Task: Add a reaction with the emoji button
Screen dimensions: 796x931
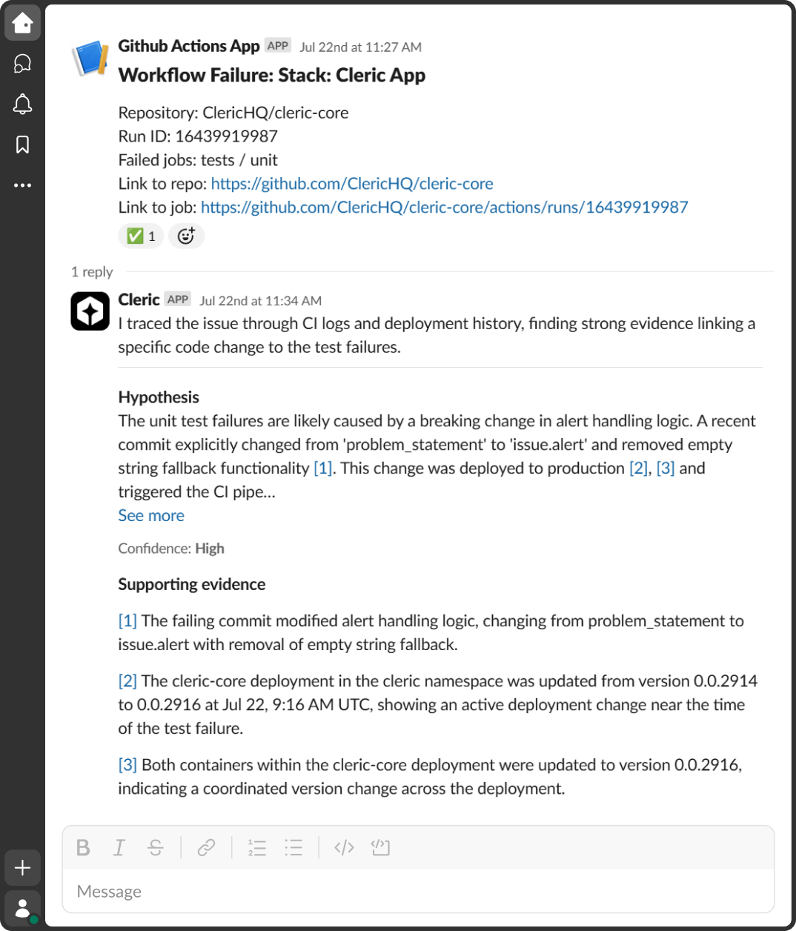Action: coord(186,236)
